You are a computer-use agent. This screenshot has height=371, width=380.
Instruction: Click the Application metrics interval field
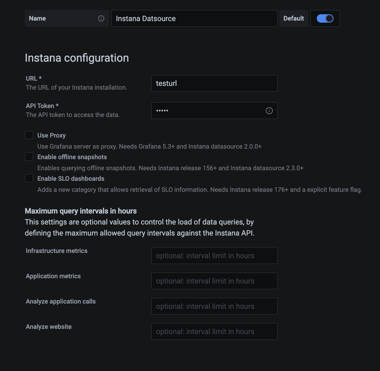(x=215, y=281)
